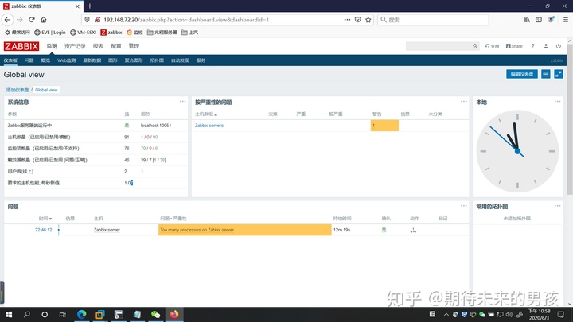Open the VM-ESXI bookmark
The image size is (573, 322).
[x=83, y=32]
